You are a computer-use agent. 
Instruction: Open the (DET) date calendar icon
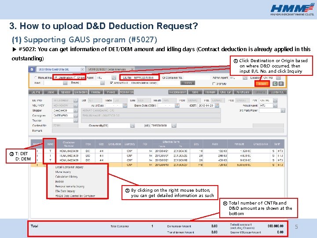click(217, 105)
